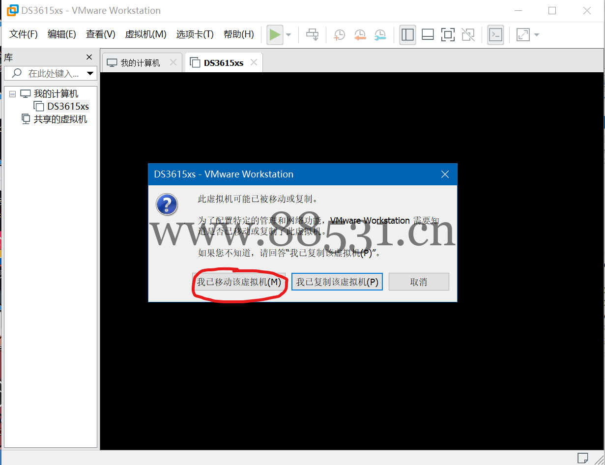Click the VMware Workstation title bar logo

(12, 10)
